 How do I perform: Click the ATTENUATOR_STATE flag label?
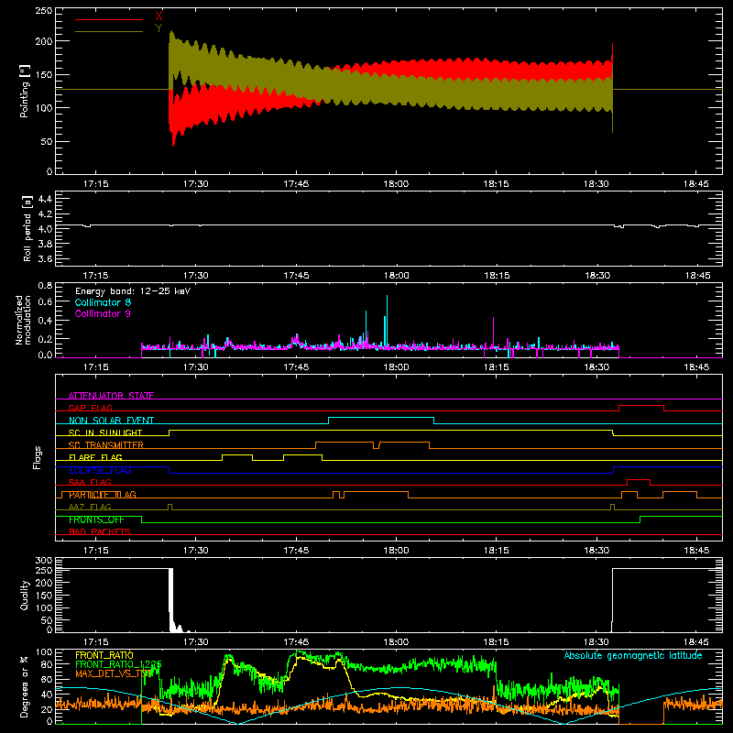coord(111,396)
